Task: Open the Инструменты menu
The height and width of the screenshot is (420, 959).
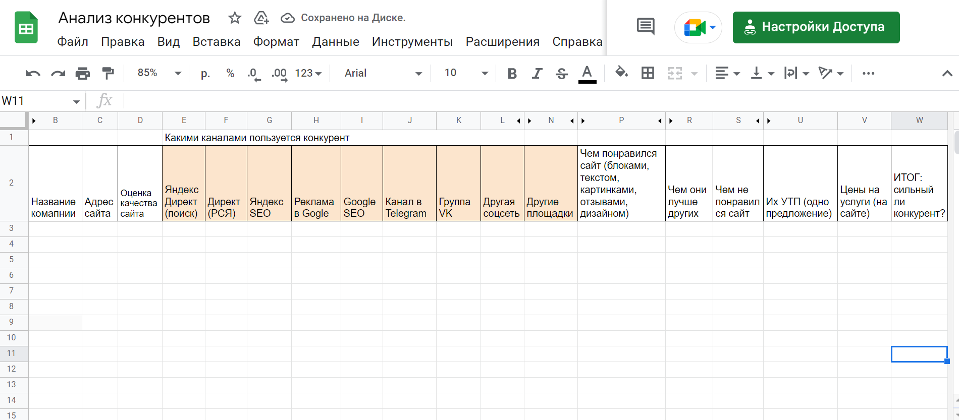Action: point(412,42)
